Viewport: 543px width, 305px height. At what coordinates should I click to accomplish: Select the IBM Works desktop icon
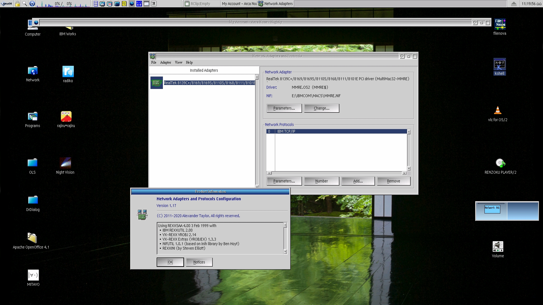pyautogui.click(x=68, y=31)
